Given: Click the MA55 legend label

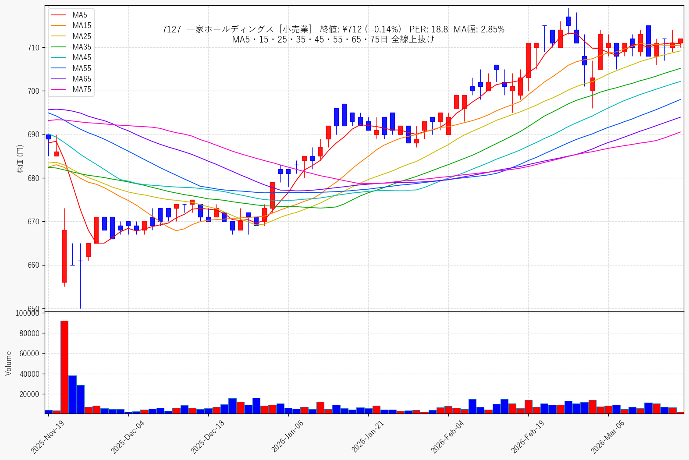Looking at the screenshot, I should pos(82,68).
